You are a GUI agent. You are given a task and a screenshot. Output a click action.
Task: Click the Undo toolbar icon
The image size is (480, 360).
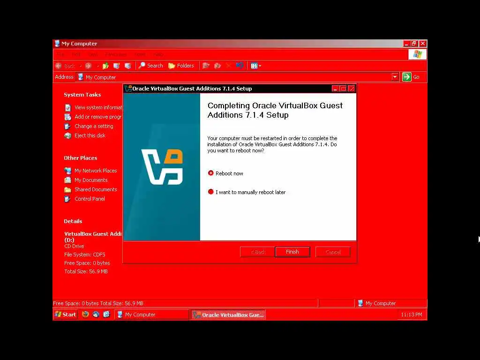240,66
